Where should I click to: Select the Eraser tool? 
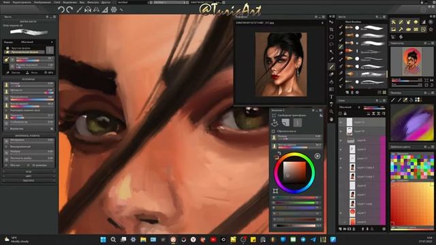coord(332,74)
